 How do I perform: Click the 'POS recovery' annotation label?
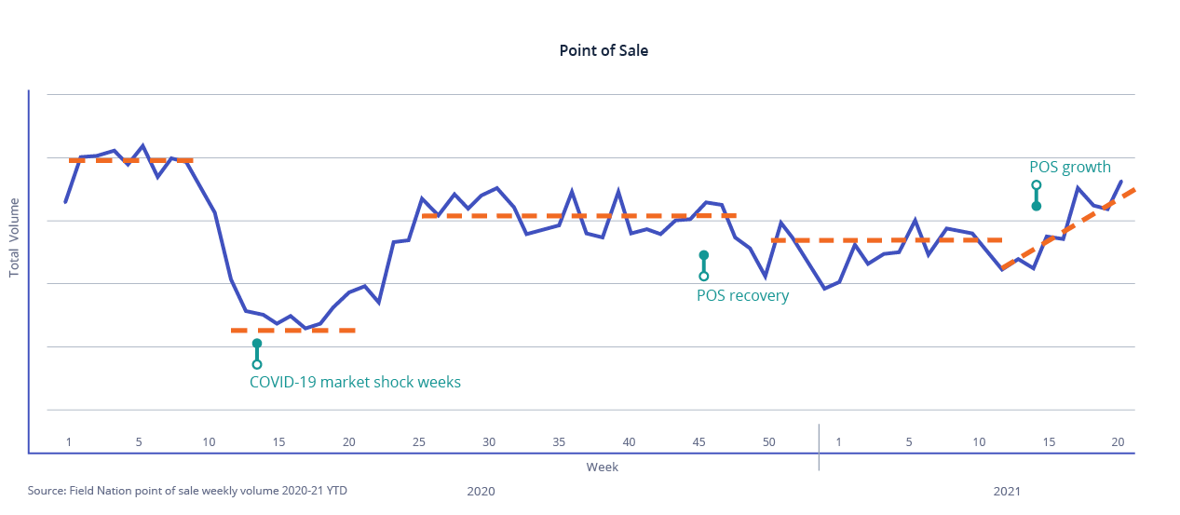tap(742, 296)
